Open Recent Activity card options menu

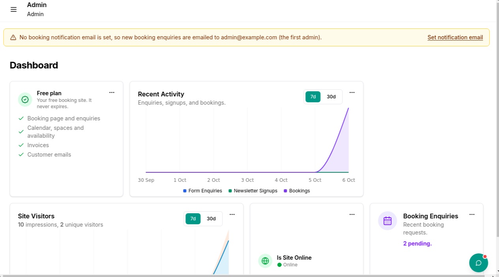point(352,92)
